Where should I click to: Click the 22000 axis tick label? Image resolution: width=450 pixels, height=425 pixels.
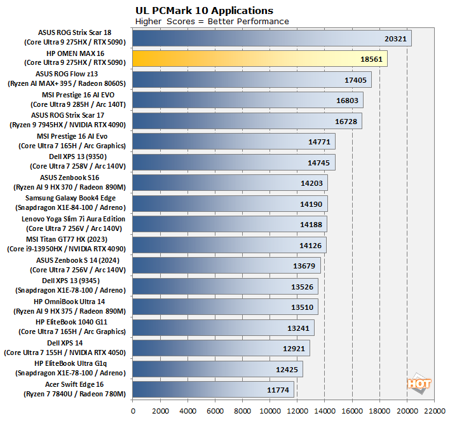[x=435, y=411]
